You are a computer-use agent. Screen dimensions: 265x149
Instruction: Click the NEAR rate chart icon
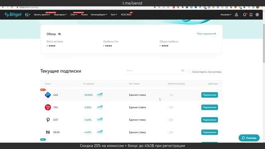[x=100, y=132]
